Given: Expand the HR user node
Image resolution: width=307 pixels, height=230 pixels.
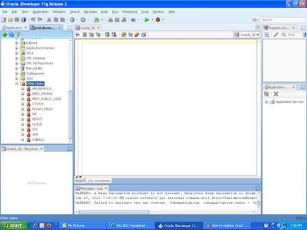Looking at the screenshot, I should tap(23, 114).
